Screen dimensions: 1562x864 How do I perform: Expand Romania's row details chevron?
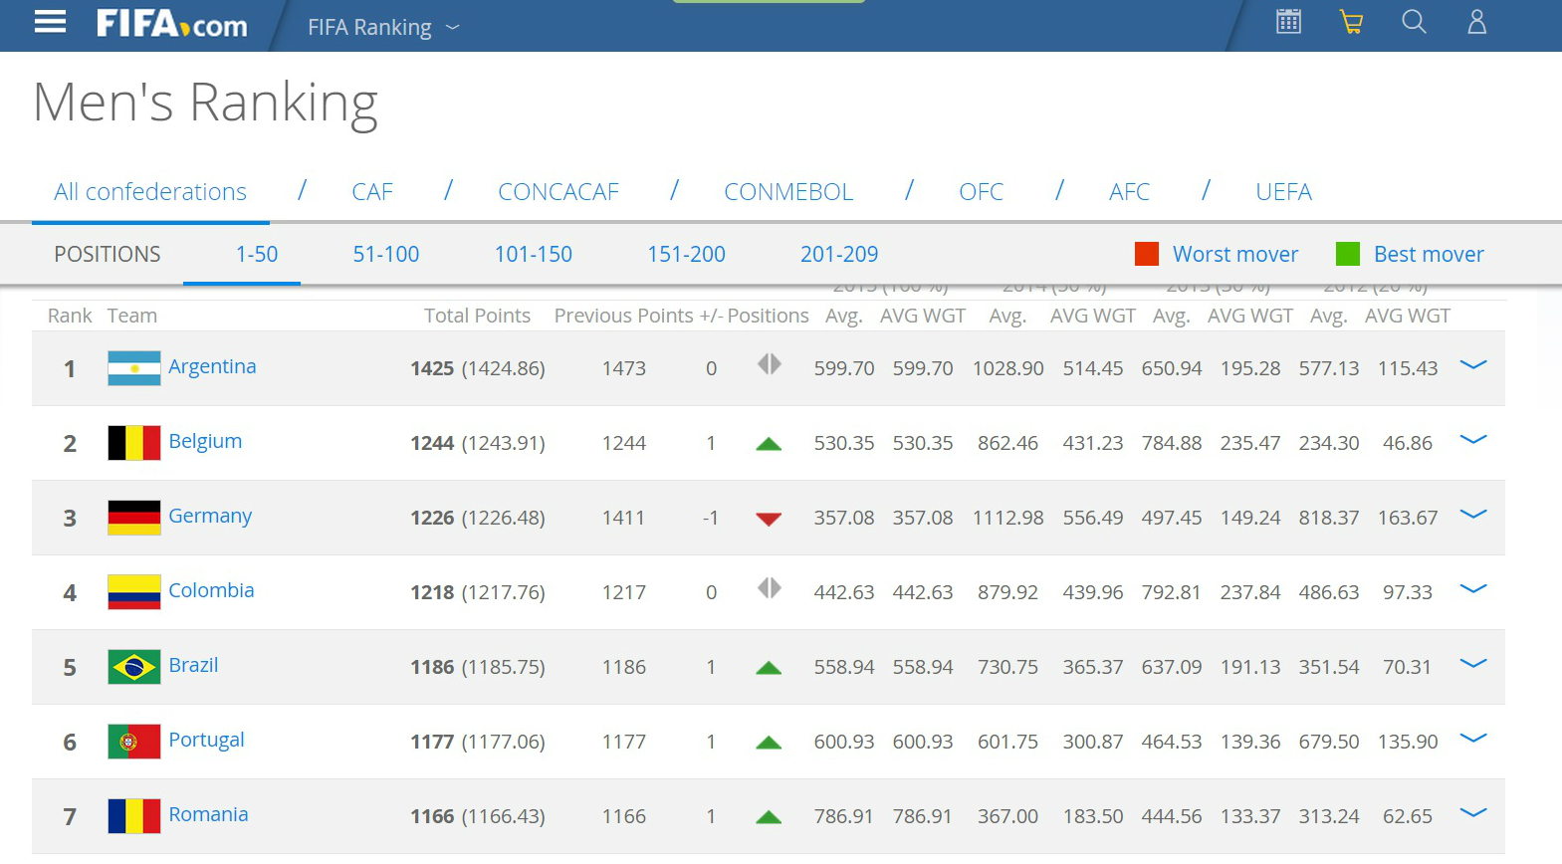(1472, 813)
